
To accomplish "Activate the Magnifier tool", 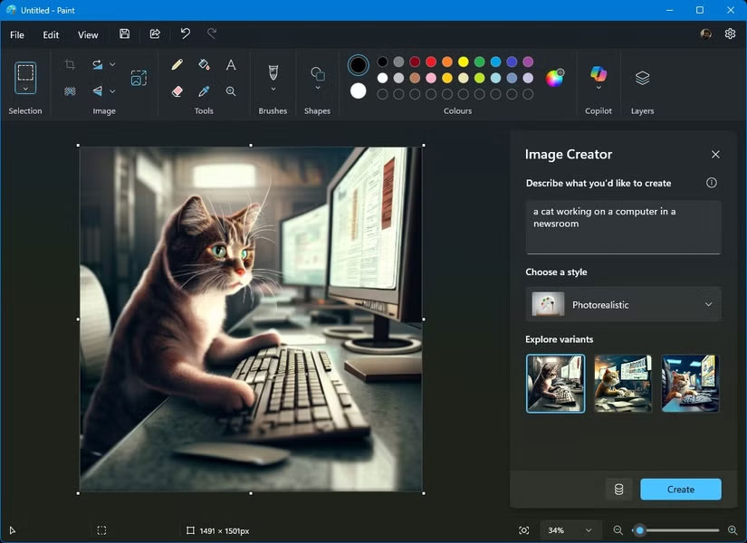I will pos(231,91).
